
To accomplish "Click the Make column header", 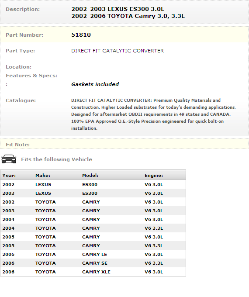I will pyautogui.click(x=43, y=176).
